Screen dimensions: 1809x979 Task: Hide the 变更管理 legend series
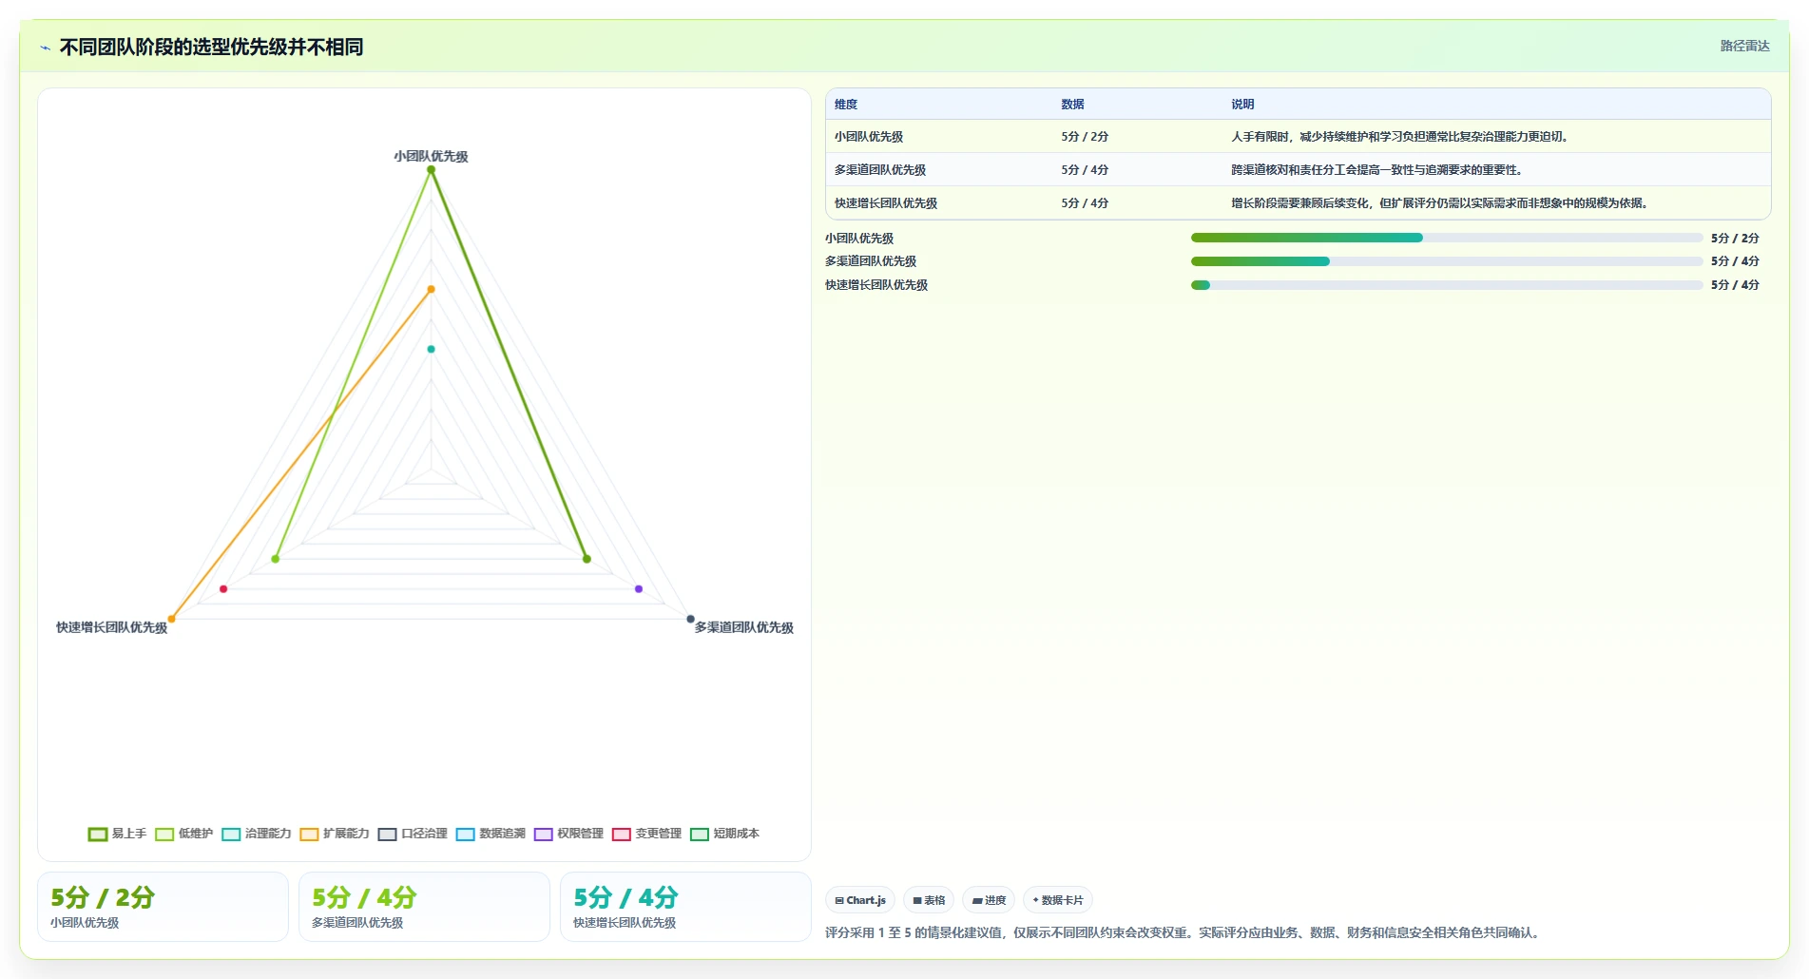click(645, 834)
